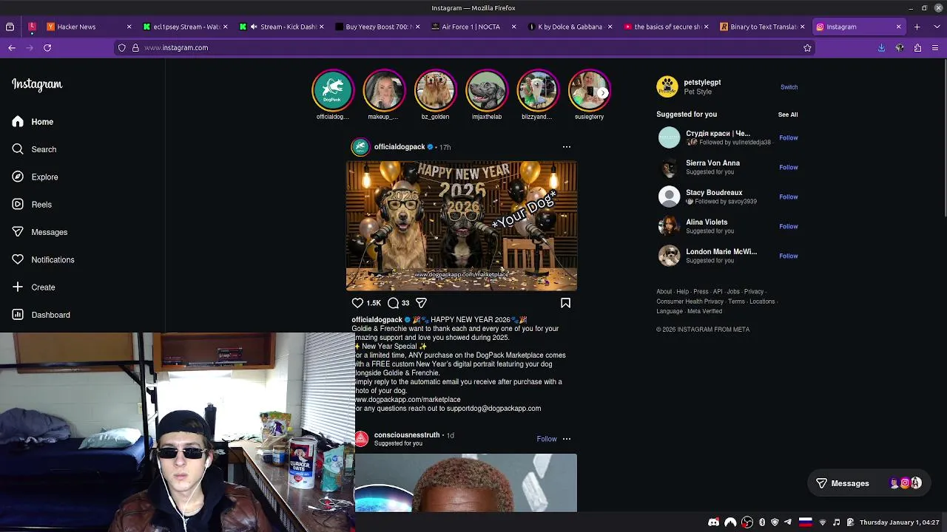Open more options for officialdogpack post
This screenshot has width=947, height=532.
[x=567, y=147]
